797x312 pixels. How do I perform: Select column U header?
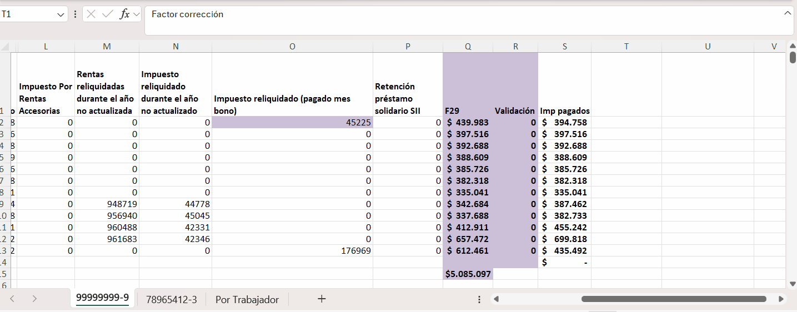708,47
